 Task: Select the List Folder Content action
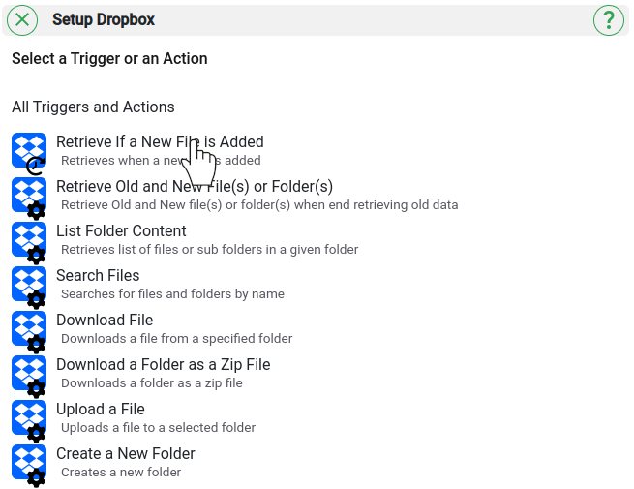coord(121,231)
